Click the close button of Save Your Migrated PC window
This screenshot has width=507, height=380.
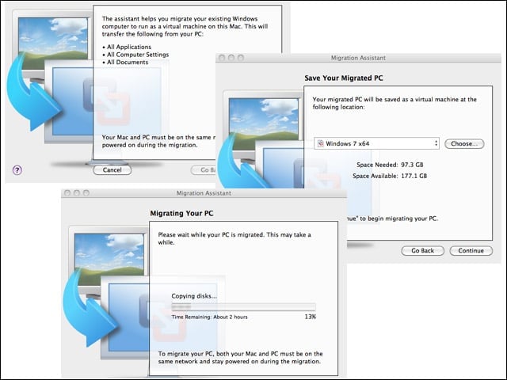coord(222,58)
